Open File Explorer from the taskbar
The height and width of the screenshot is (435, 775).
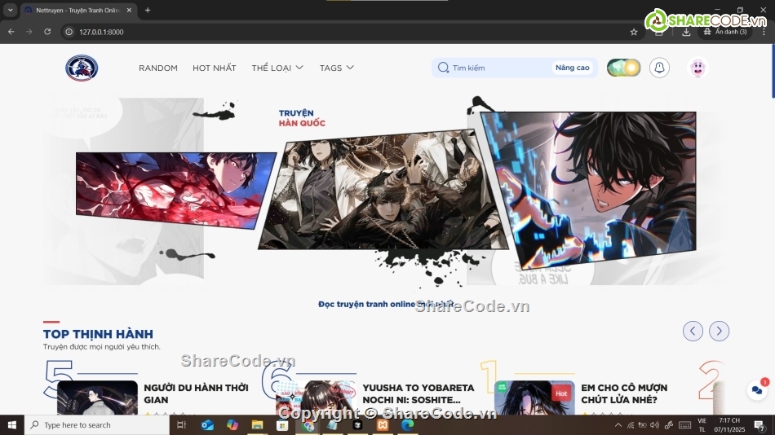(x=257, y=424)
